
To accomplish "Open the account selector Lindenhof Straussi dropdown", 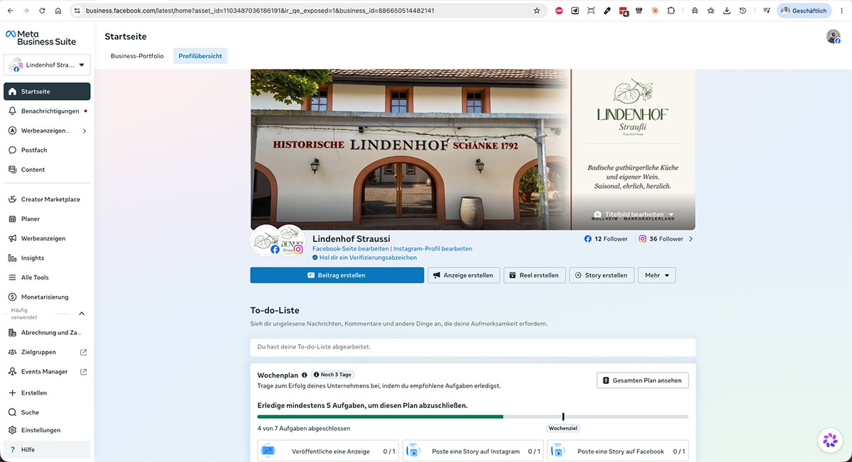I will click(47, 65).
